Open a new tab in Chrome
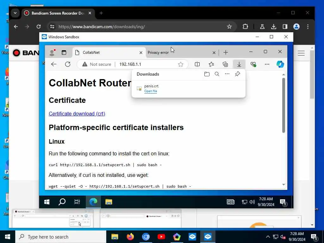The image size is (324, 243). (x=101, y=13)
